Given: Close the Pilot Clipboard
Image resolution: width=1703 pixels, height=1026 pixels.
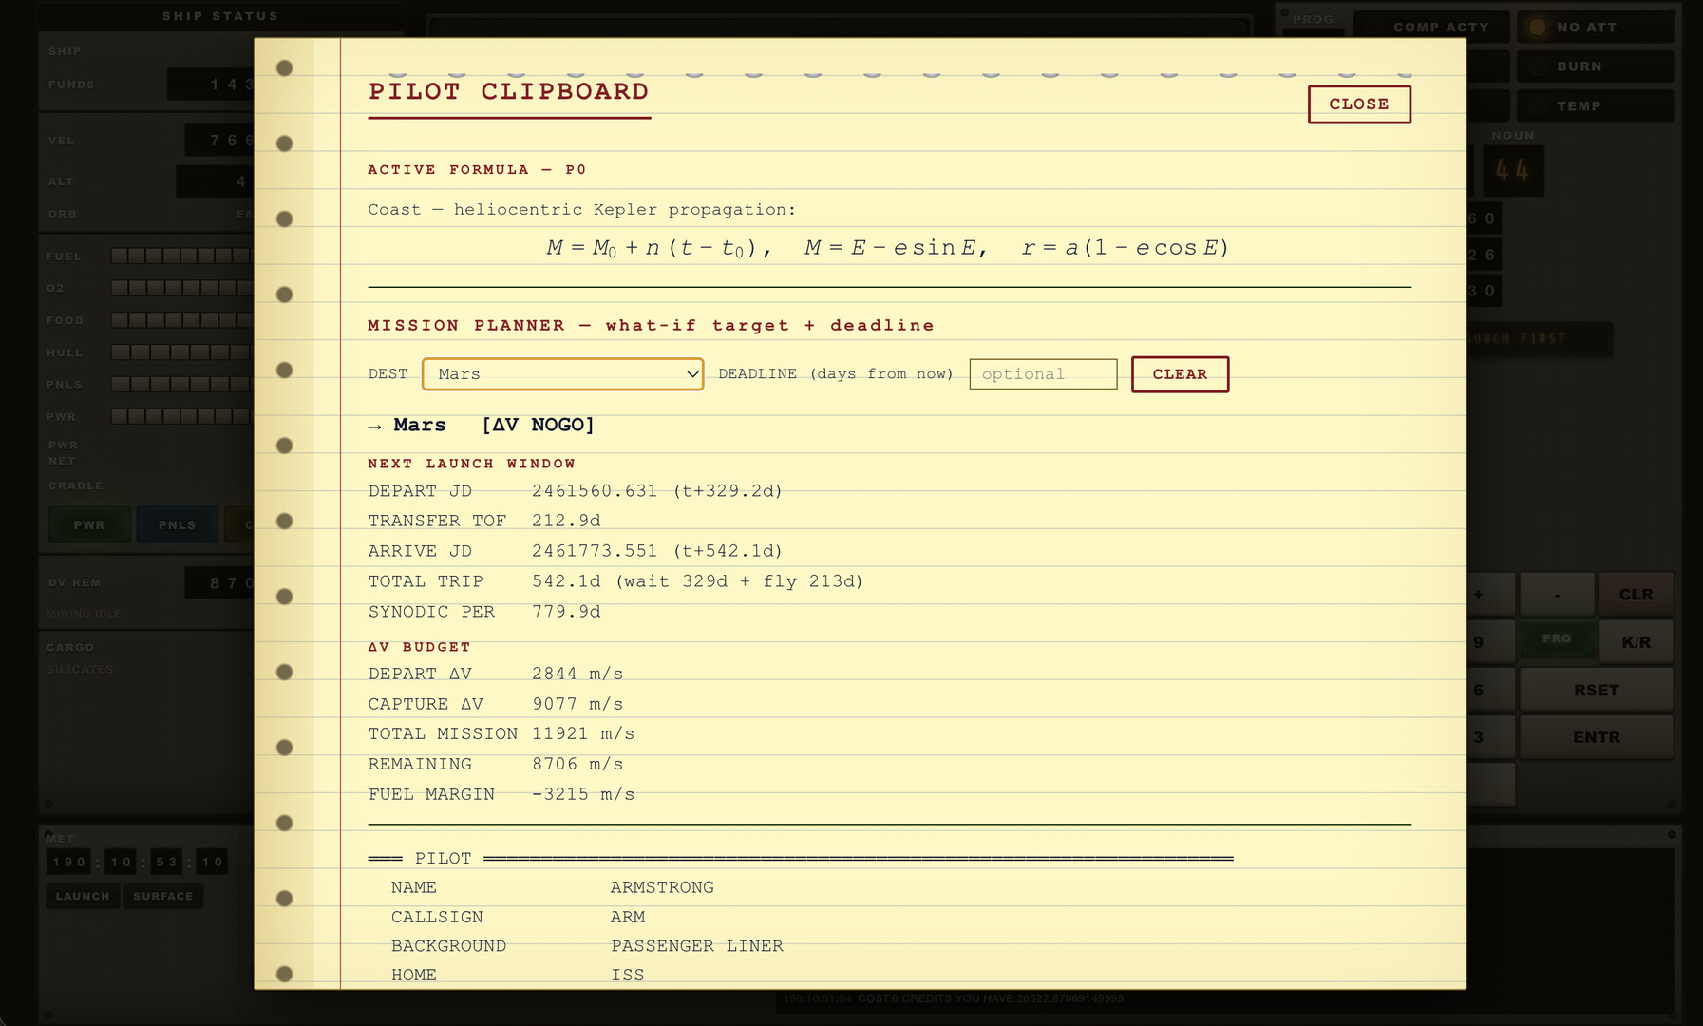Looking at the screenshot, I should (x=1358, y=104).
